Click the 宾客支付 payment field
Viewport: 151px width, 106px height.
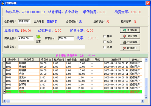click(x=66, y=38)
